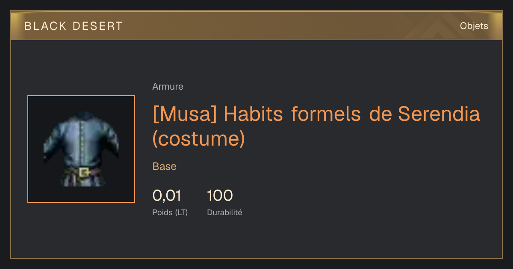Click the 0,01 weight value
This screenshot has width=513, height=269.
pyautogui.click(x=167, y=196)
